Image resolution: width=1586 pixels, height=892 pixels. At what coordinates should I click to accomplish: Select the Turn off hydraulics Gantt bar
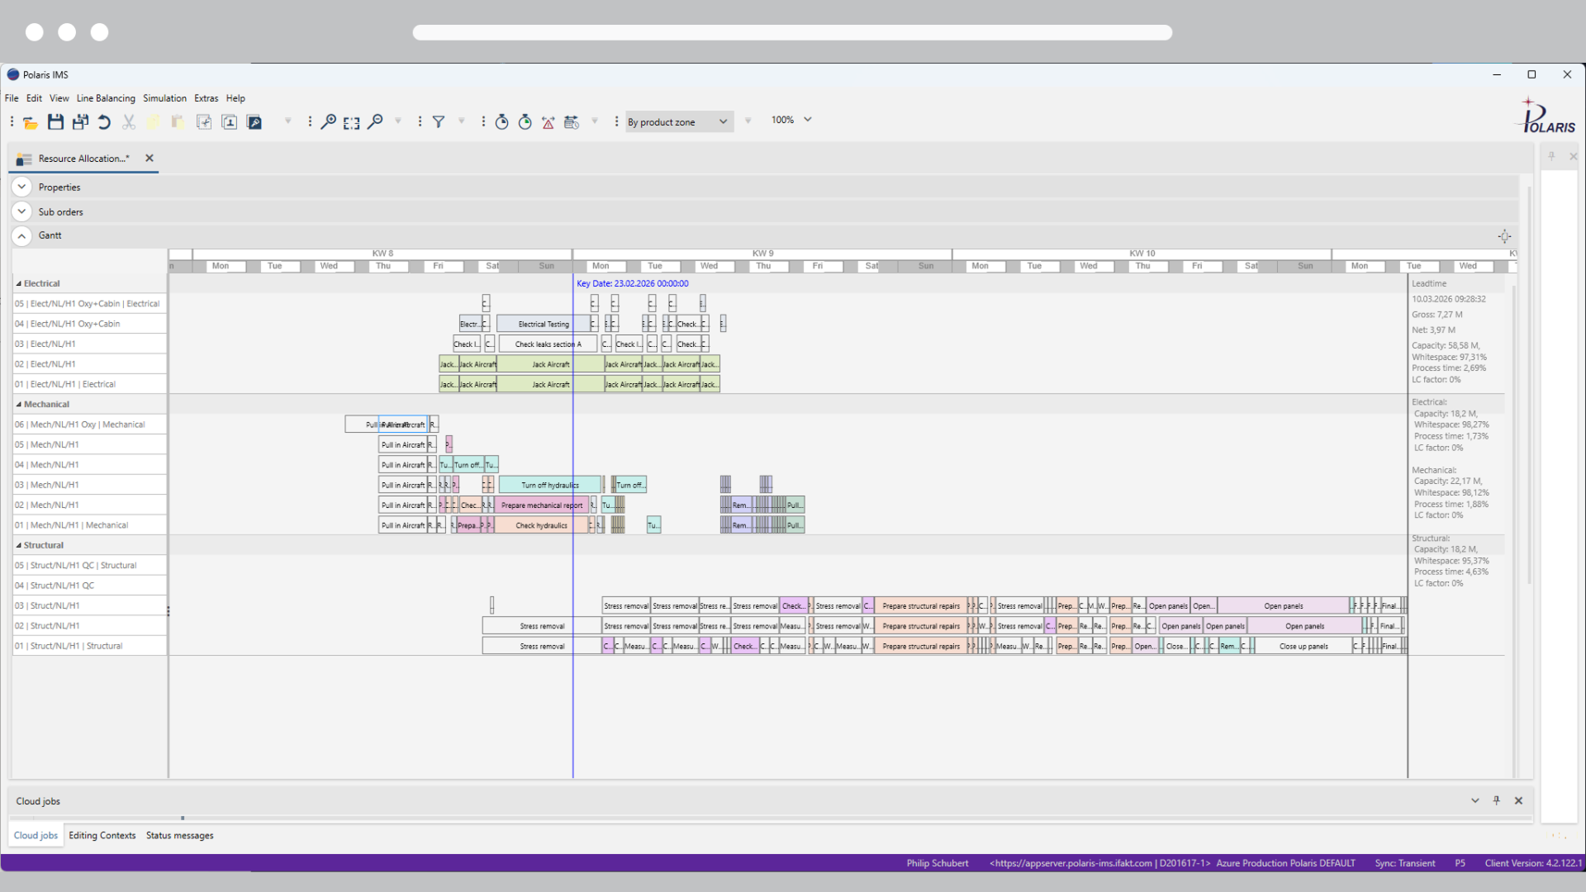click(549, 485)
